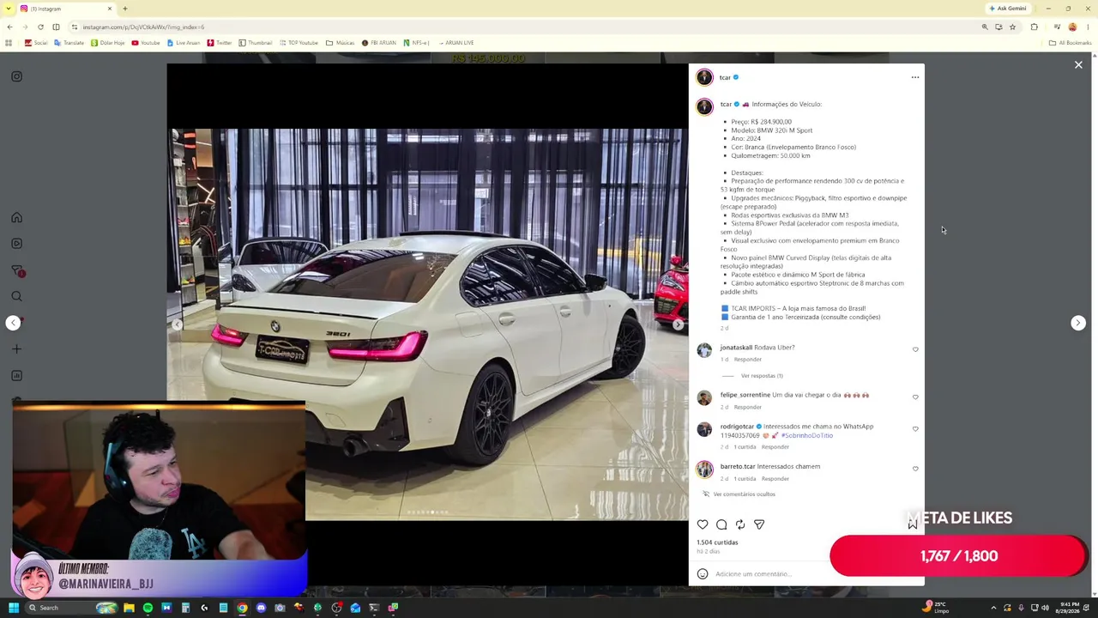View who liked via 1.504 curtidas
This screenshot has height=618, width=1098.
point(717,542)
